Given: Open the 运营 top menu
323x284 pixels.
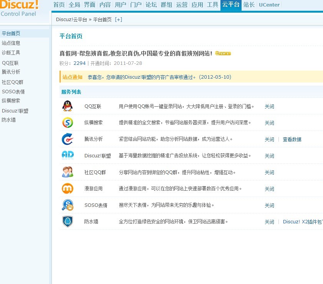Looking at the screenshot, I should pyautogui.click(x=182, y=5).
